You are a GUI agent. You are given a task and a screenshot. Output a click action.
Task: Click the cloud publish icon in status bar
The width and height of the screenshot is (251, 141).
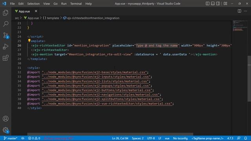click(23, 138)
